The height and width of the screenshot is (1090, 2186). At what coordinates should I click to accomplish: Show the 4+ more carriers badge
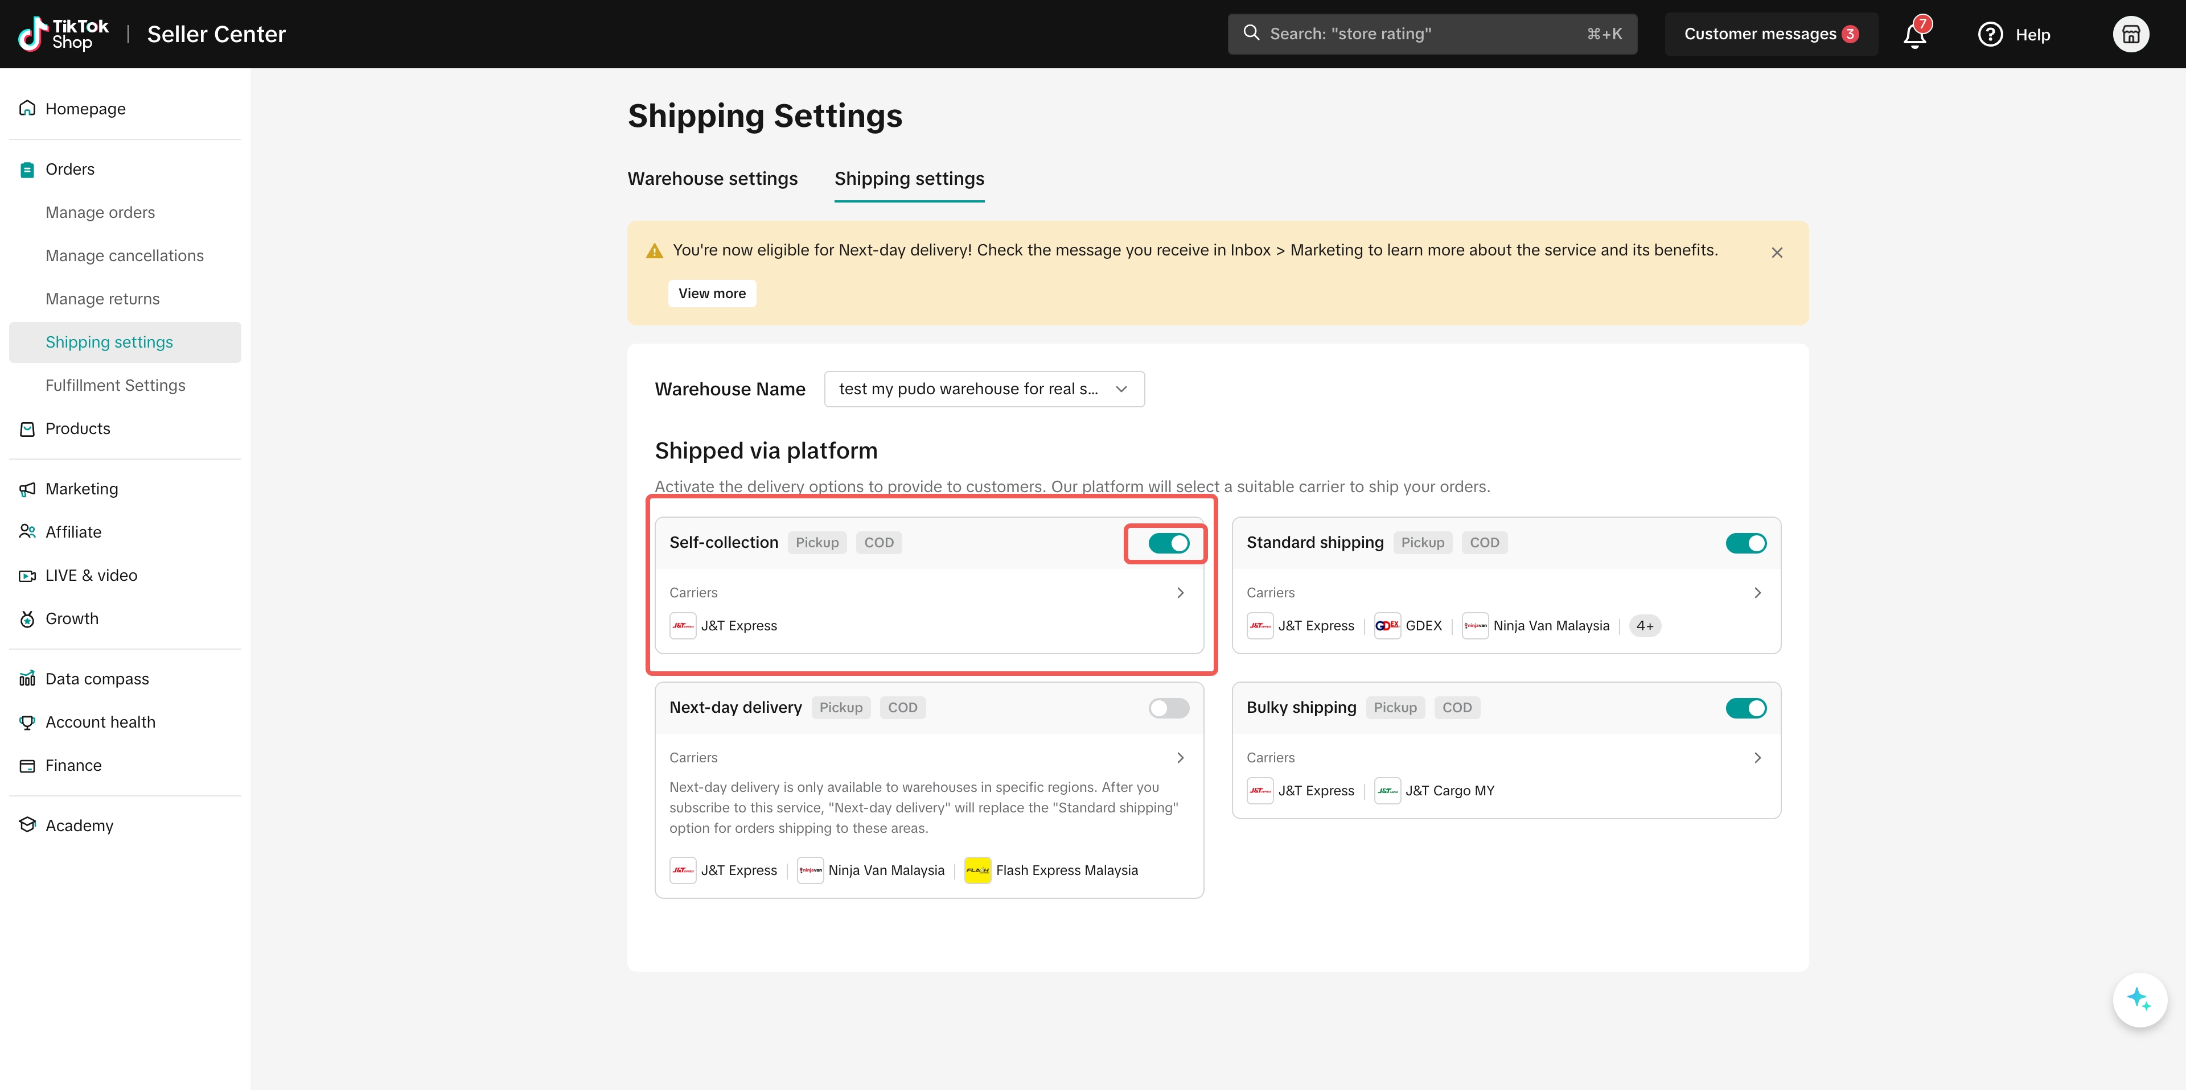tap(1645, 626)
